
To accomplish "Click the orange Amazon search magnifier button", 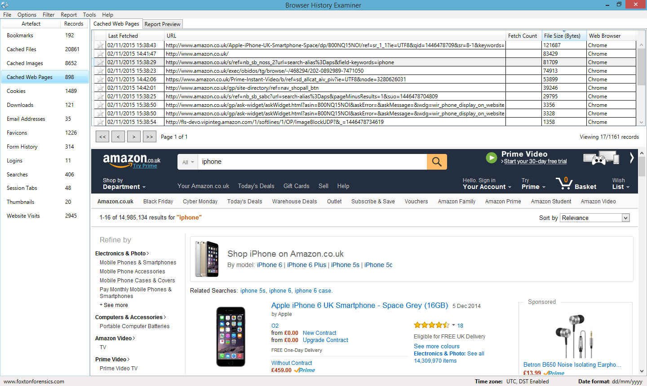I will [437, 162].
